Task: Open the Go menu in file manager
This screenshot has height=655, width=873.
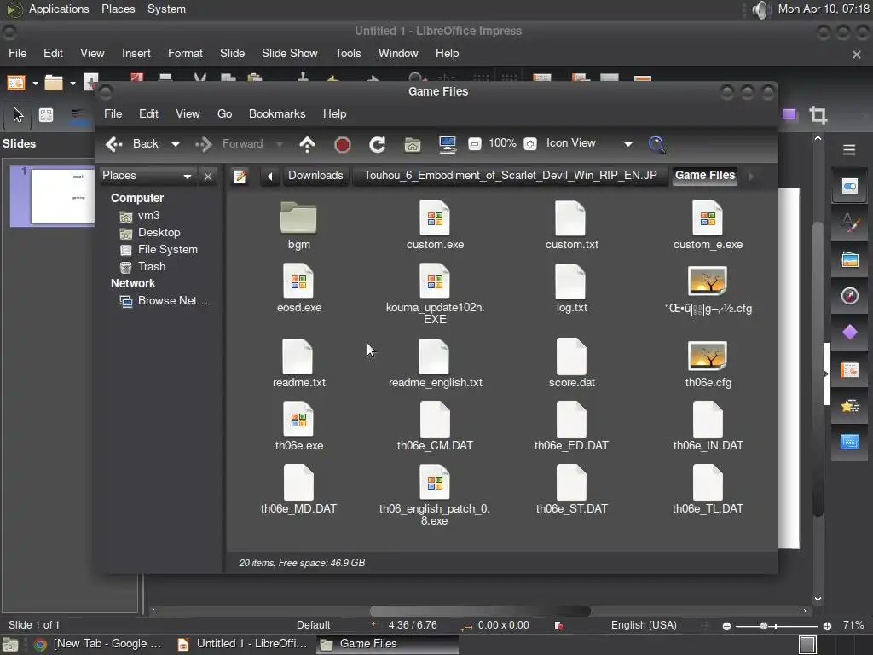Action: 224,113
